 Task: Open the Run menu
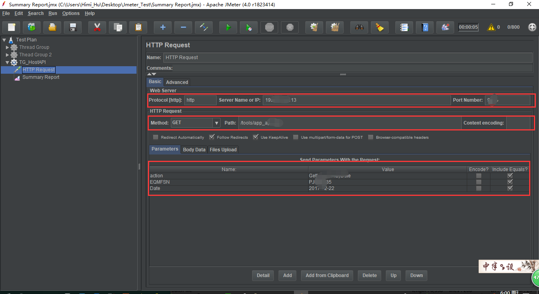coord(53,13)
